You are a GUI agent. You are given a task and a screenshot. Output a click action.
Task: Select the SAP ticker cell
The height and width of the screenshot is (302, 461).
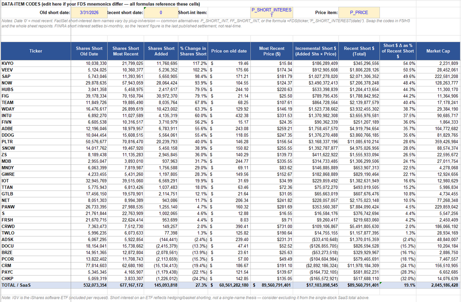(x=36, y=76)
